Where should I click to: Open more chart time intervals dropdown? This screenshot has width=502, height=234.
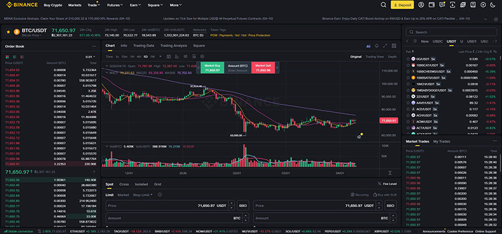tap(161, 56)
